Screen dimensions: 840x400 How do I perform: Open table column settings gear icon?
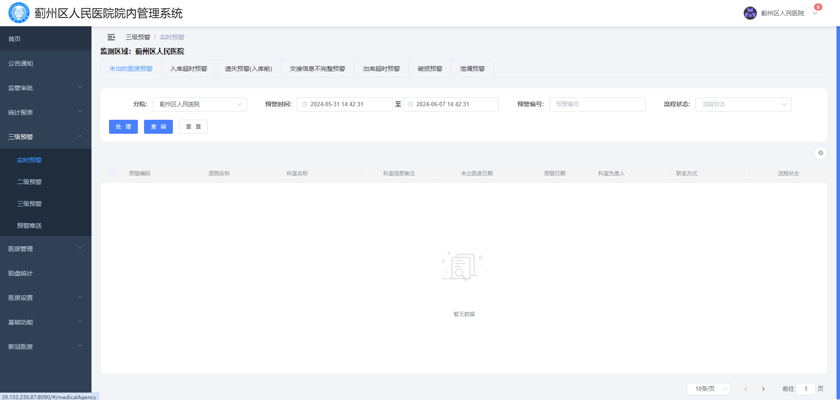coord(820,153)
